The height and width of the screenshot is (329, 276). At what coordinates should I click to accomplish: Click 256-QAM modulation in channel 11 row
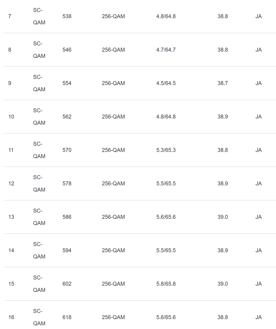coord(113,150)
